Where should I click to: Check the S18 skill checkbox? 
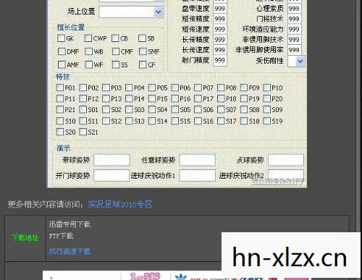(244, 121)
